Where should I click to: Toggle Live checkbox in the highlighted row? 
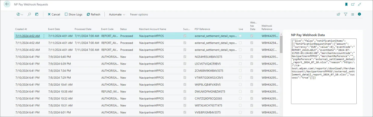(x=240, y=36)
